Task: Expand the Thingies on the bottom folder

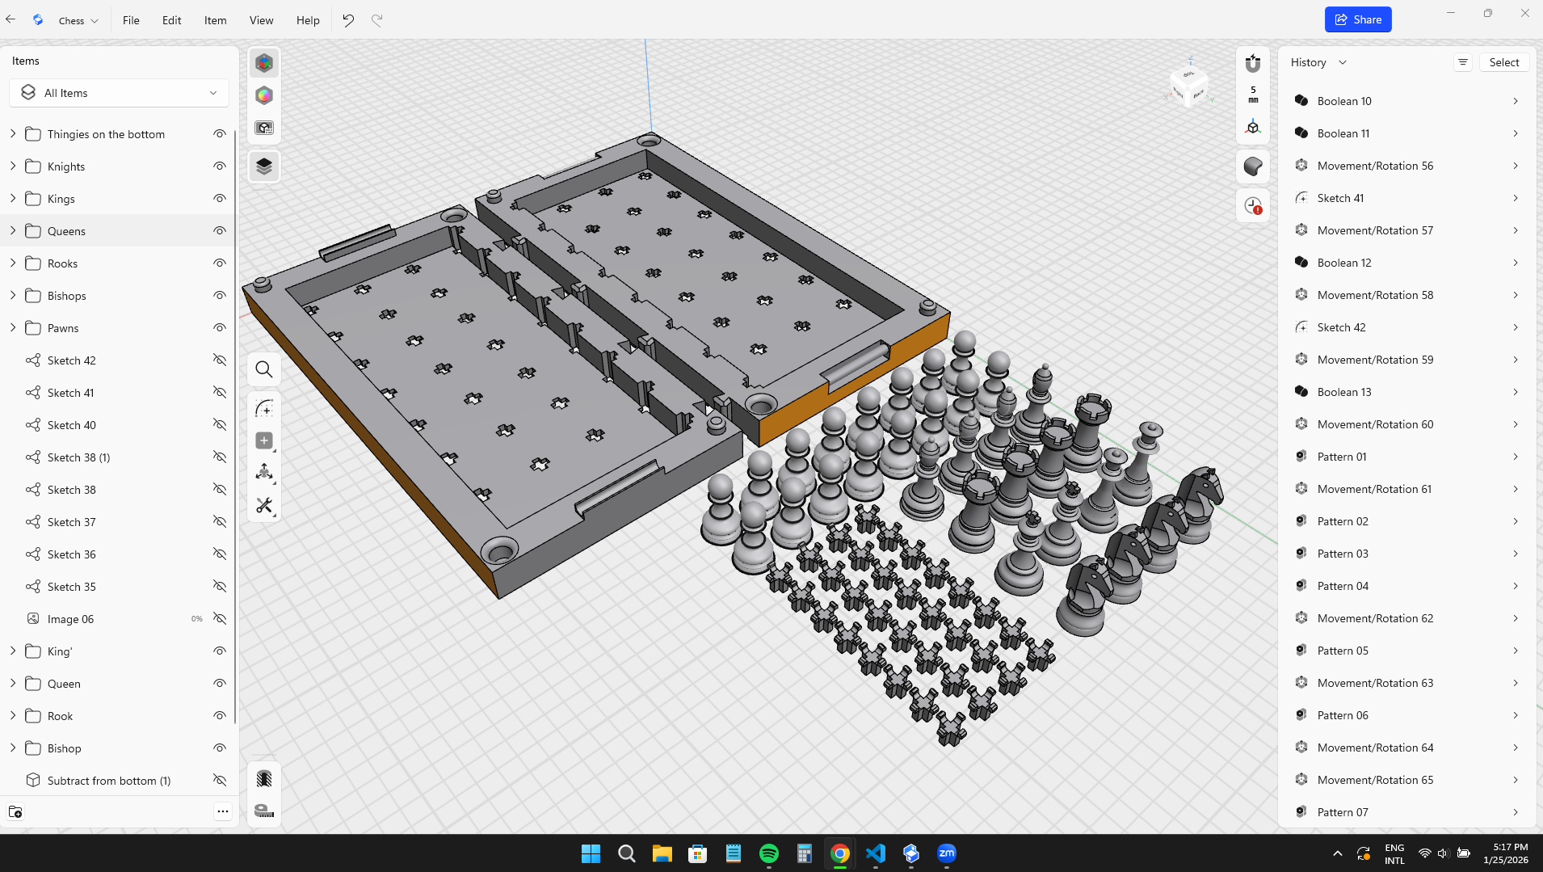Action: click(13, 134)
